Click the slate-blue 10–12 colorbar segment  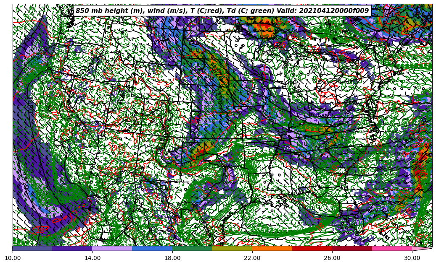click(32, 248)
